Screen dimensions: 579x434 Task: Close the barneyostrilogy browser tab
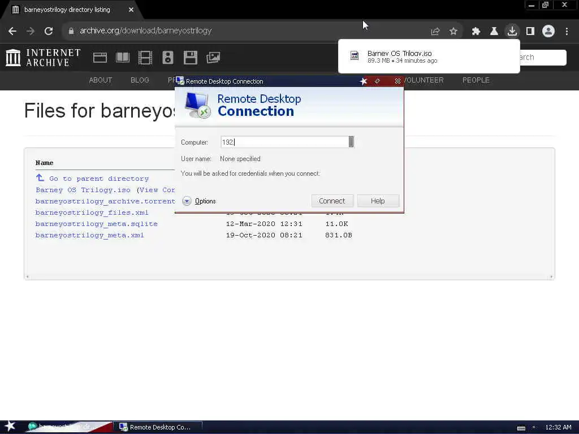[131, 10]
